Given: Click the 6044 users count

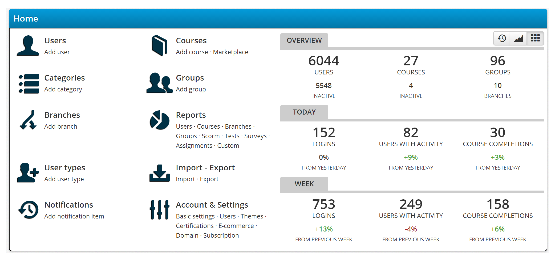Looking at the screenshot, I should 324,61.
